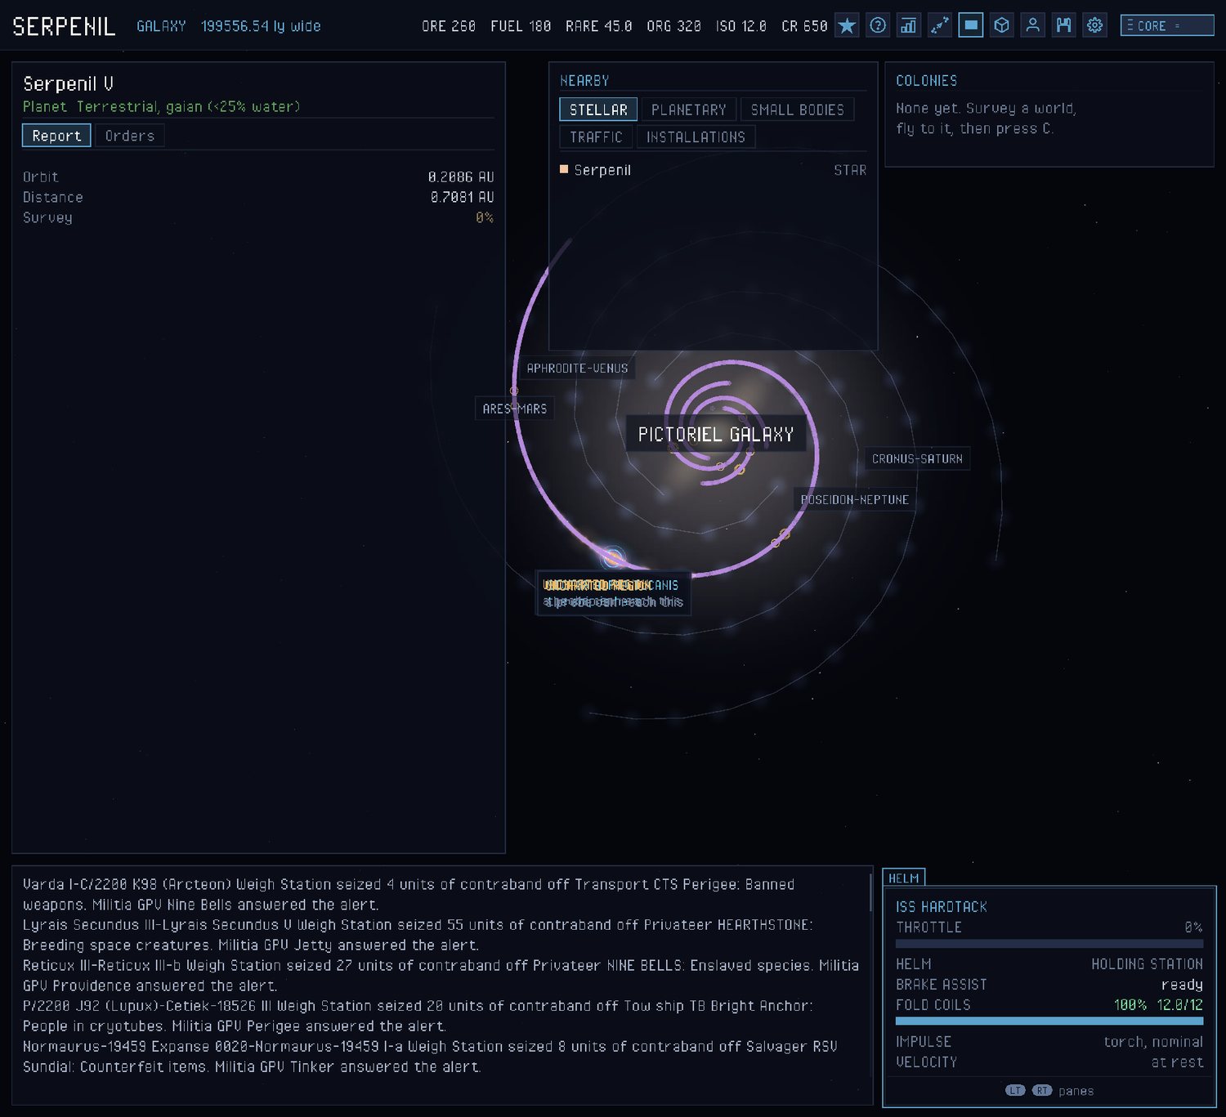Image resolution: width=1226 pixels, height=1117 pixels.
Task: Click the ORE 260 resource readout
Action: point(449,26)
